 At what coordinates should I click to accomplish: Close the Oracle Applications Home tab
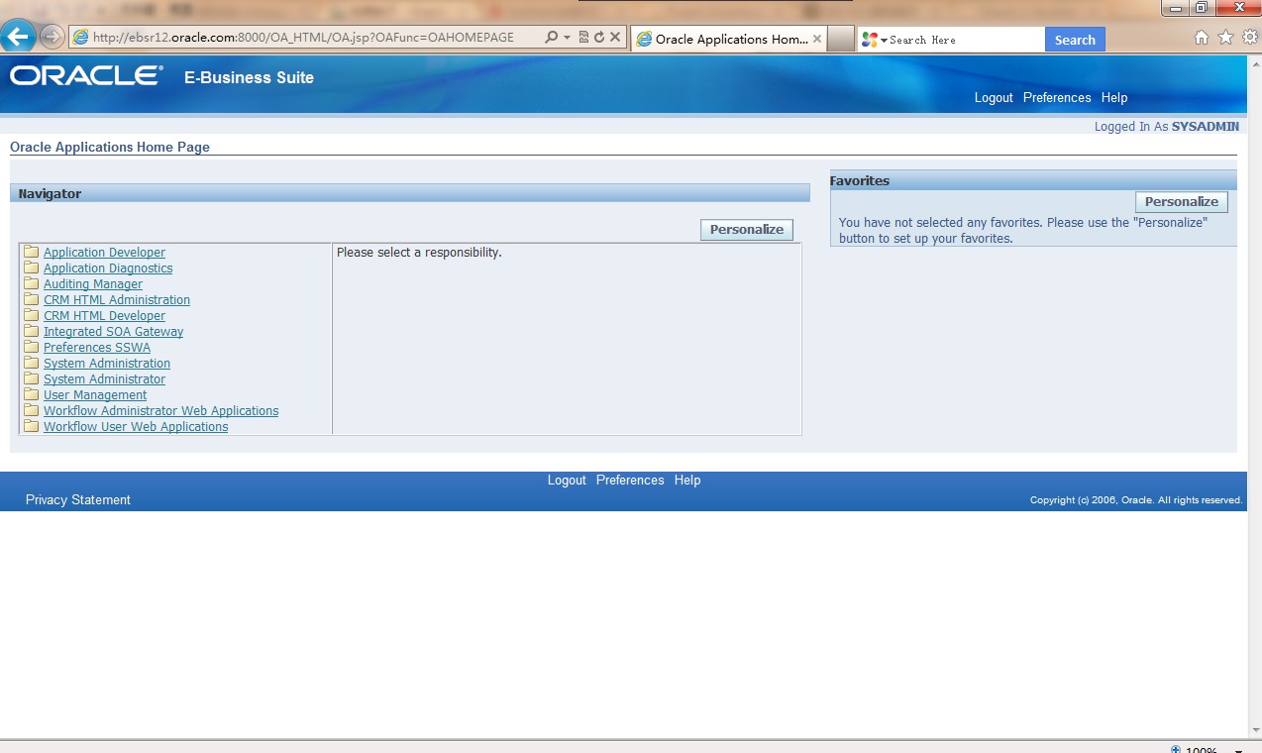click(x=816, y=39)
